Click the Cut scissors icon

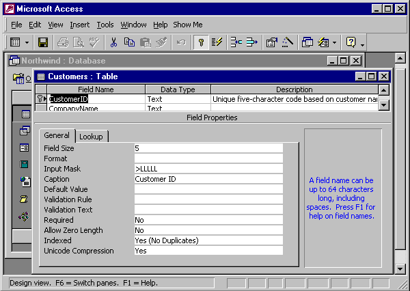click(113, 42)
